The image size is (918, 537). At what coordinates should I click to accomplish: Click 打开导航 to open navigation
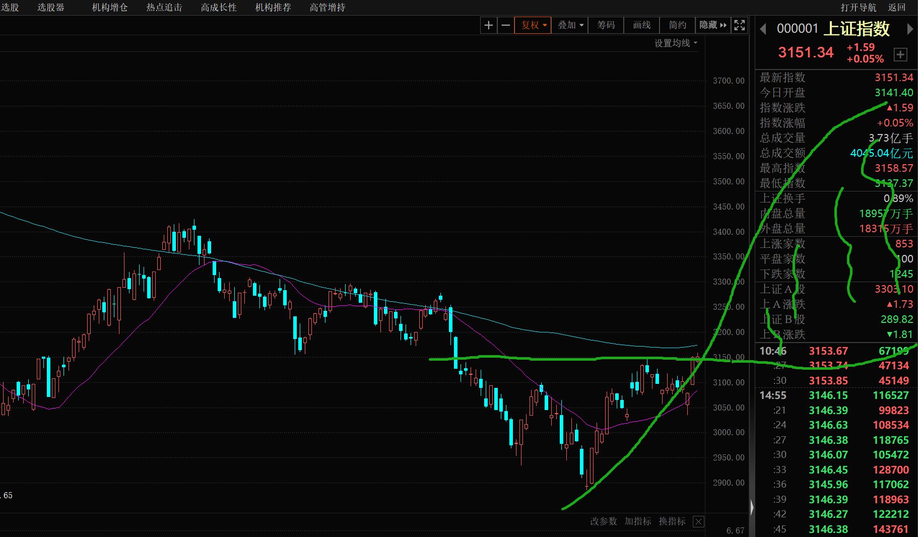tap(859, 8)
